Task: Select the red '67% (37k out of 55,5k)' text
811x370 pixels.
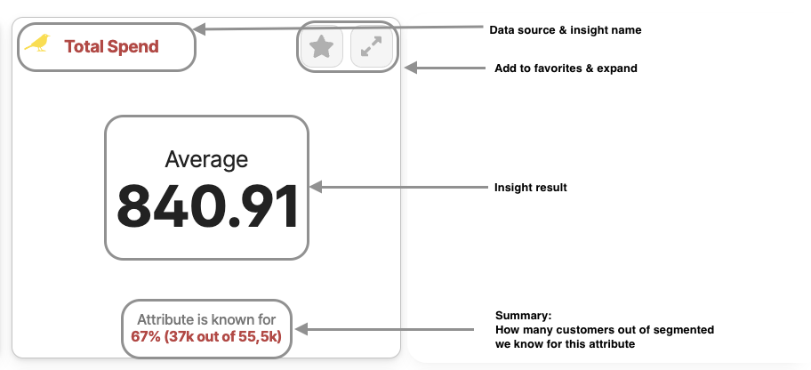Action: (205, 336)
